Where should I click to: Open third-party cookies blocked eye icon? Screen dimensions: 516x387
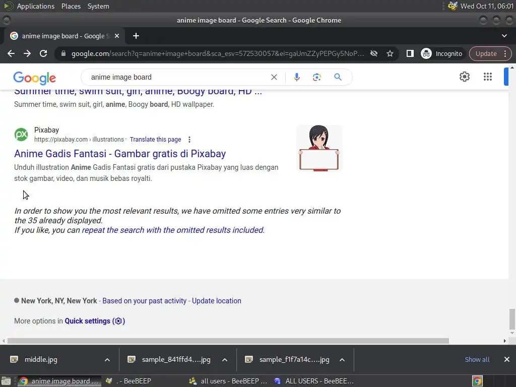(374, 53)
